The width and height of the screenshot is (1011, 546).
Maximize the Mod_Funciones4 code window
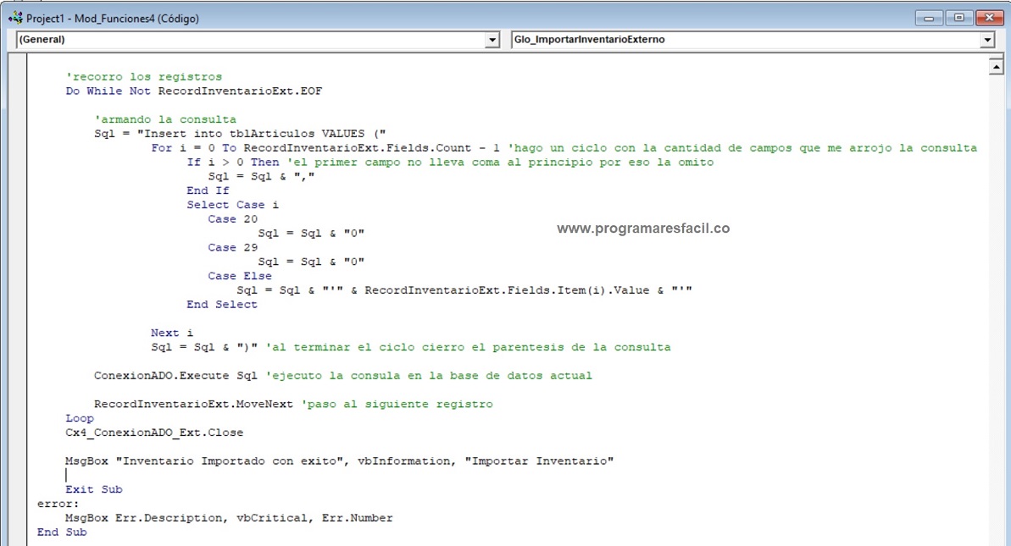pyautogui.click(x=959, y=18)
